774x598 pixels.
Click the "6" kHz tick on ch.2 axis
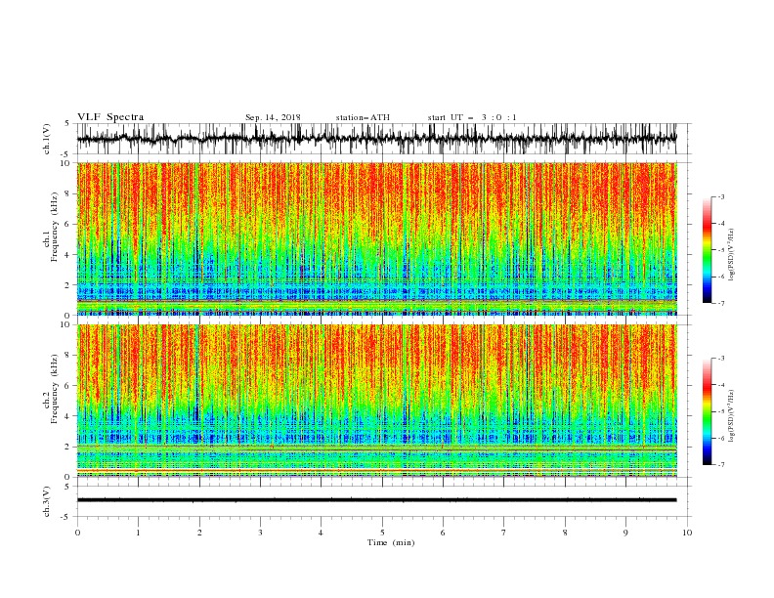(x=68, y=386)
